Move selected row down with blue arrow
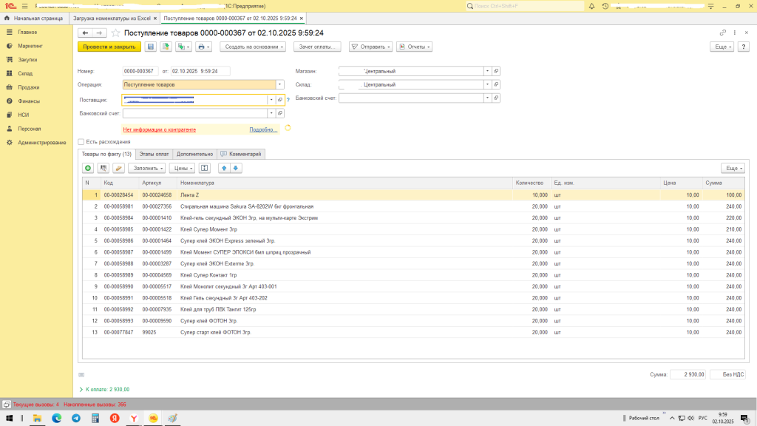Image resolution: width=757 pixels, height=426 pixels. (x=236, y=168)
